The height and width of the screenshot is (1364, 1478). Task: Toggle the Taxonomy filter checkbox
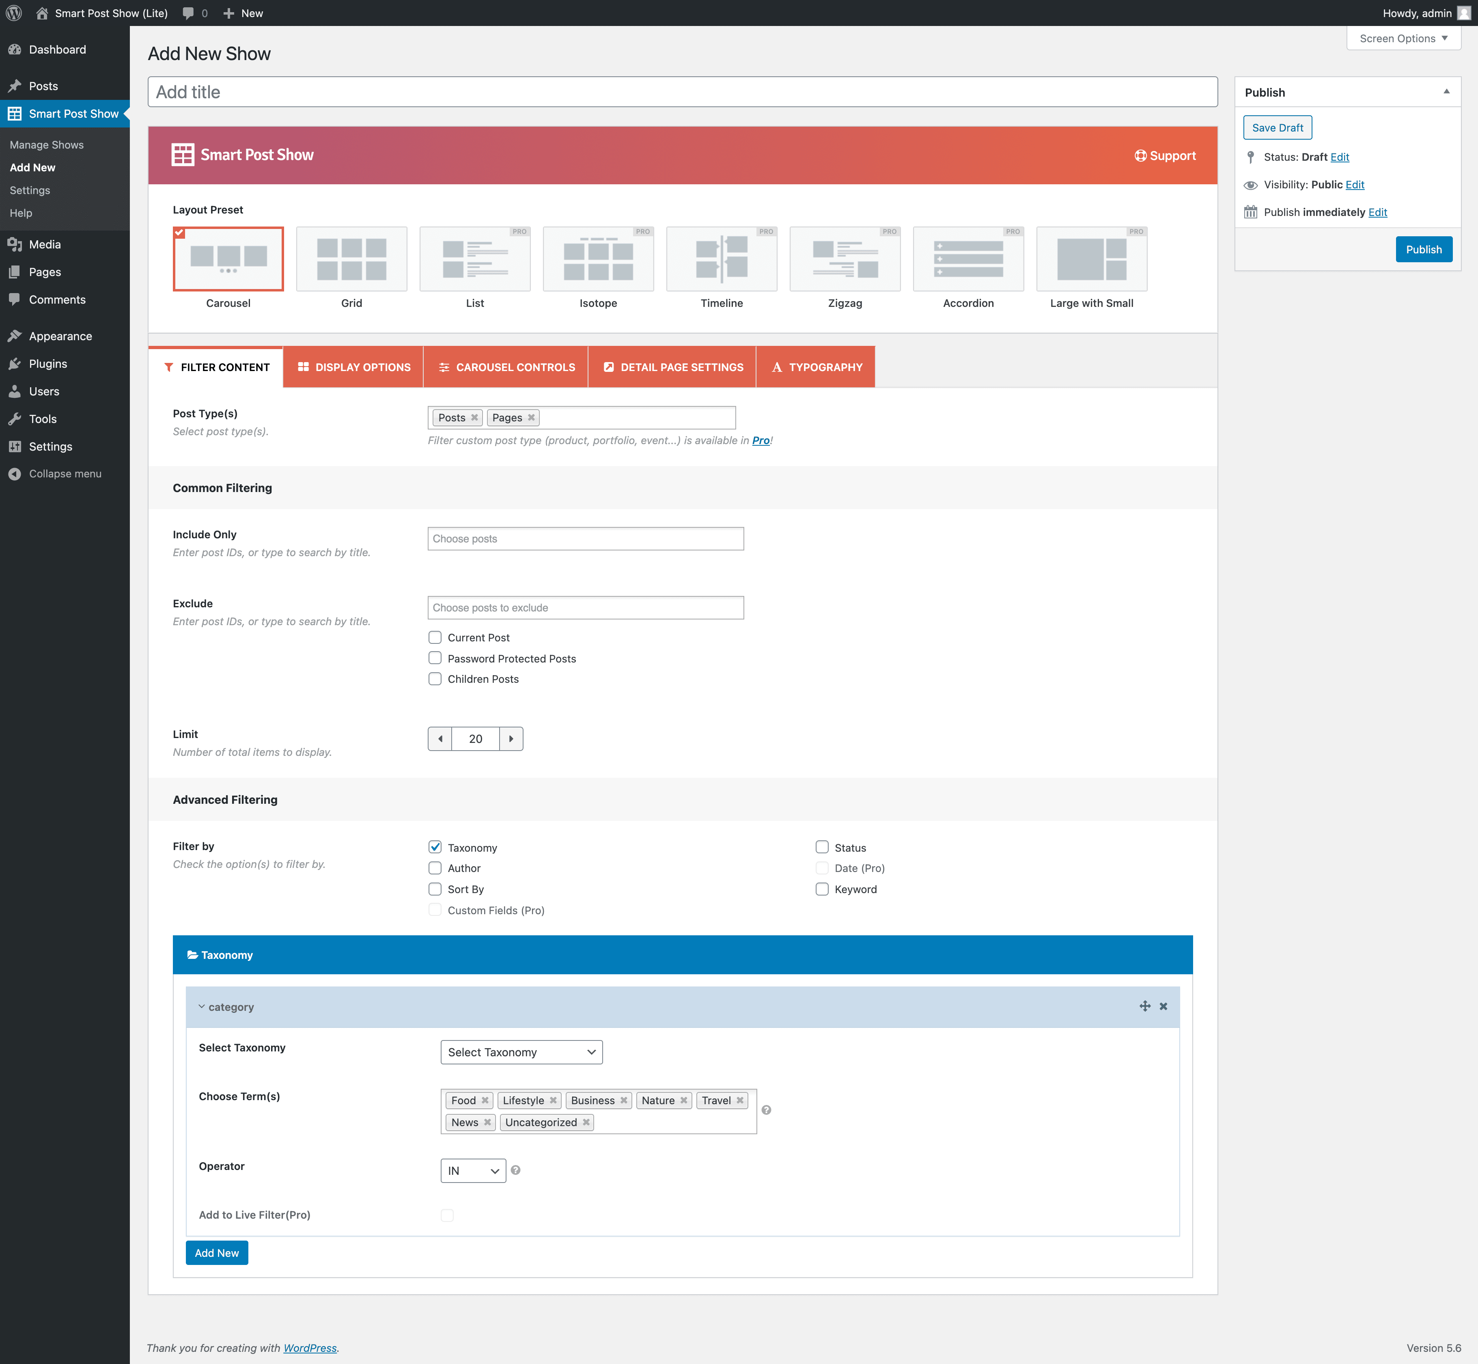point(435,846)
